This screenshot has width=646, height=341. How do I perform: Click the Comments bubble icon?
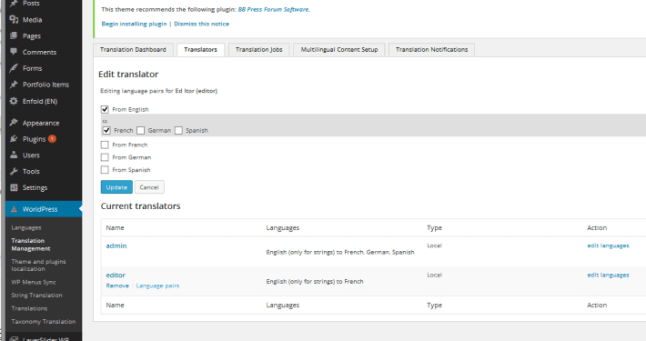point(14,52)
